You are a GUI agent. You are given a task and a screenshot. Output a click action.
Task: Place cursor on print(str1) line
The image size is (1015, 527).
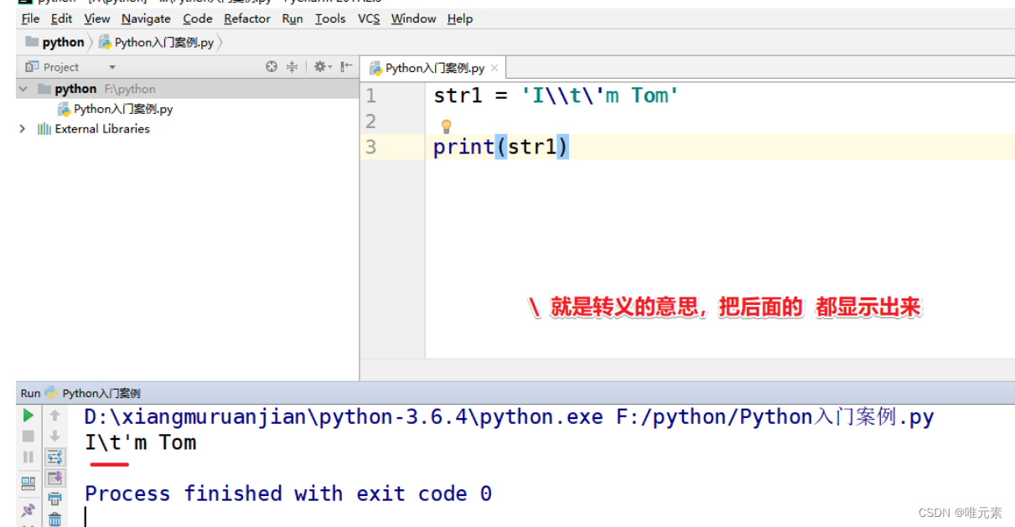(501, 147)
